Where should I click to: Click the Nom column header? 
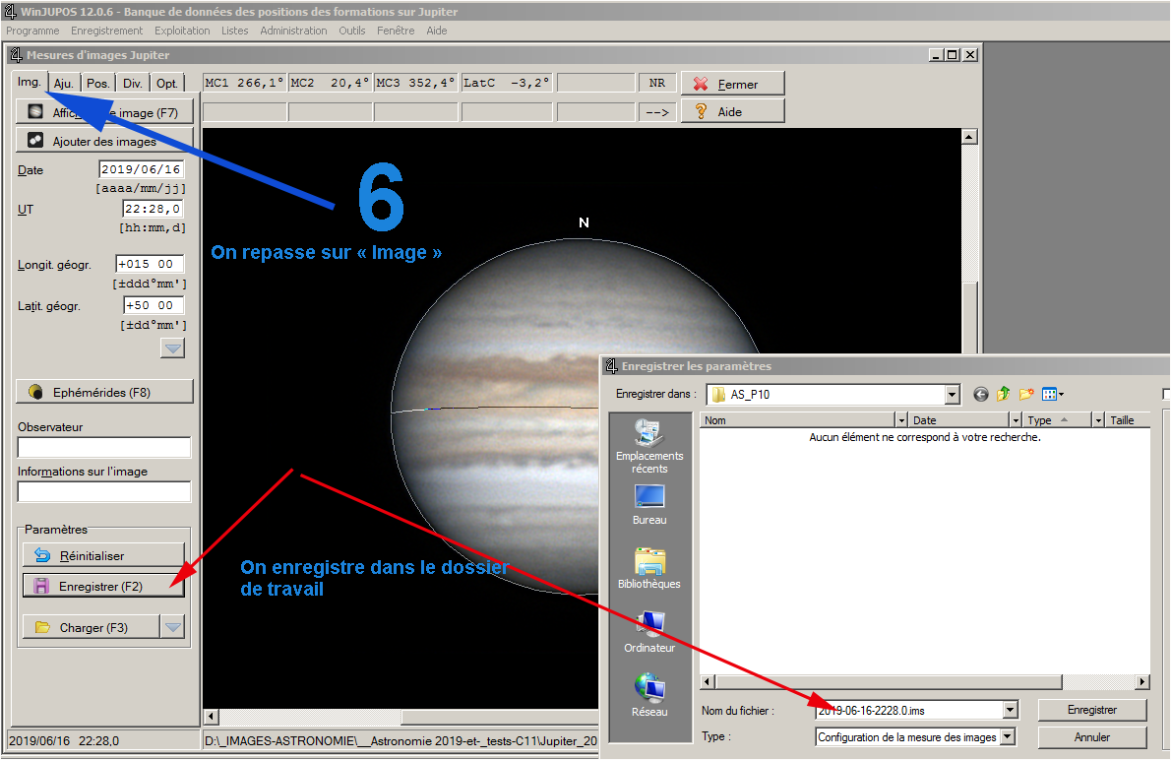pyautogui.click(x=797, y=420)
